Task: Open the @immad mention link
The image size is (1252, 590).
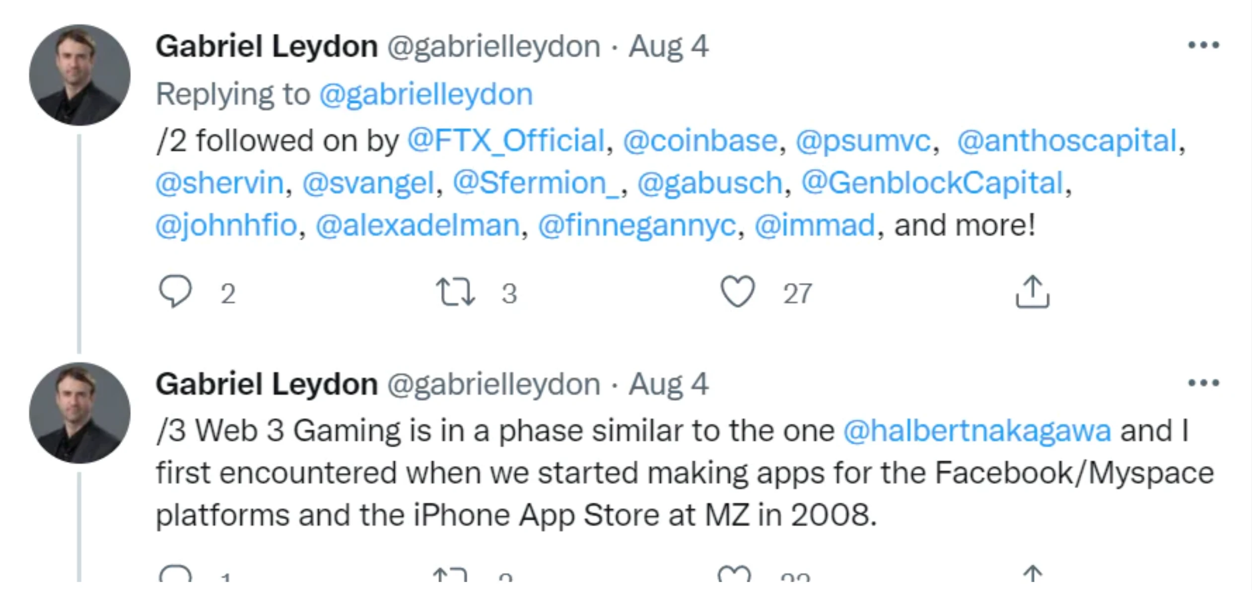Action: point(815,225)
